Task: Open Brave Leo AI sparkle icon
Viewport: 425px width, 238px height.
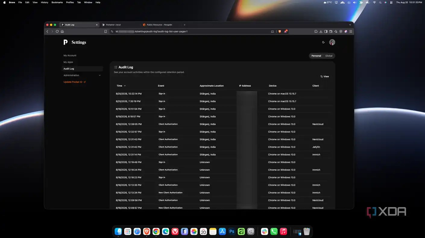Action: point(336,31)
